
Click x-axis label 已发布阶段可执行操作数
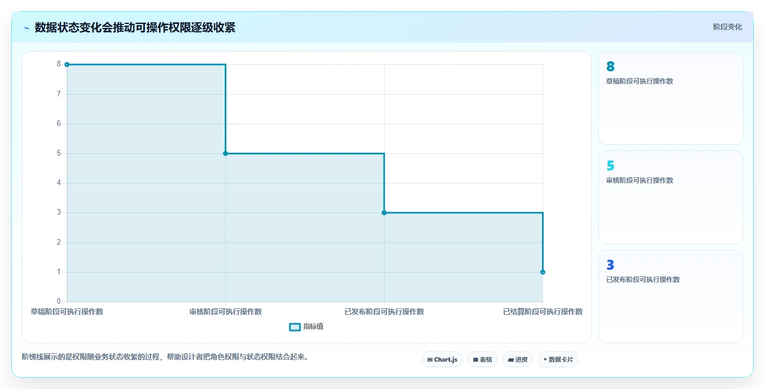384,312
